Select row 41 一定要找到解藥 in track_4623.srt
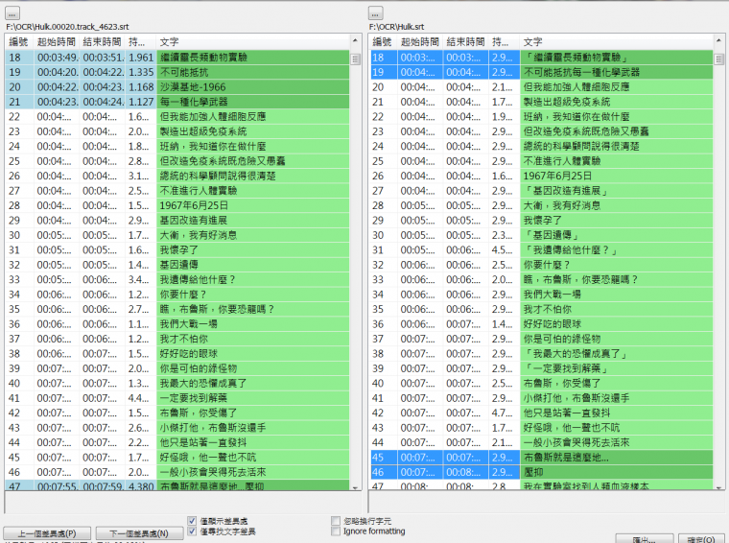Image resolution: width=729 pixels, height=543 pixels. point(177,398)
